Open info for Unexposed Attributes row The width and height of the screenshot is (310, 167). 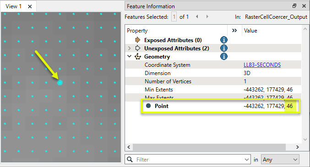coord(224,48)
